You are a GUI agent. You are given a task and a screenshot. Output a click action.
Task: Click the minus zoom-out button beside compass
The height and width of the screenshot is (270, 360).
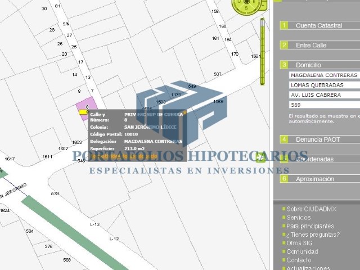pos(264,4)
